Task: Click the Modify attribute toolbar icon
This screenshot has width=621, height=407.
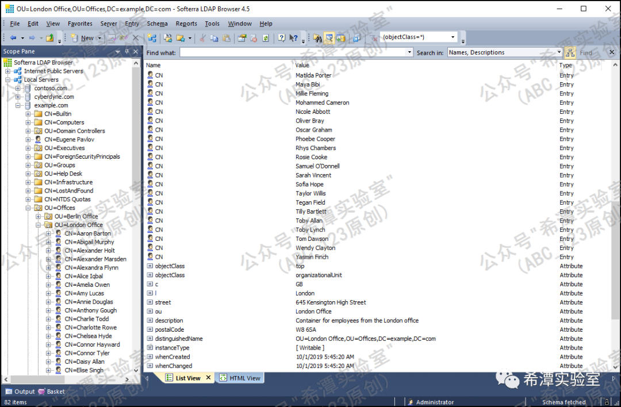Action: (x=112, y=38)
